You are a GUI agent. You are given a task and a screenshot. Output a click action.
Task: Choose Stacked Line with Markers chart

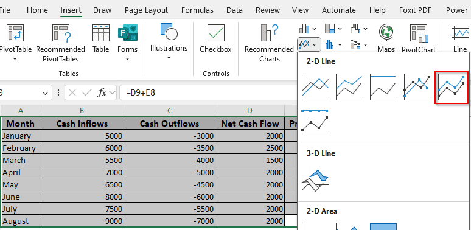click(452, 88)
